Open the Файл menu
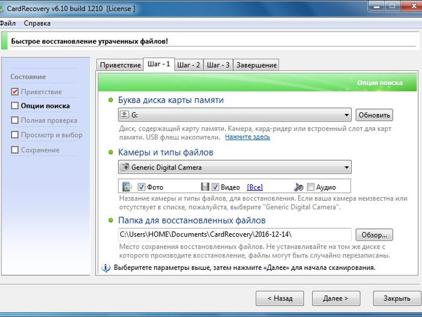 coord(7,23)
